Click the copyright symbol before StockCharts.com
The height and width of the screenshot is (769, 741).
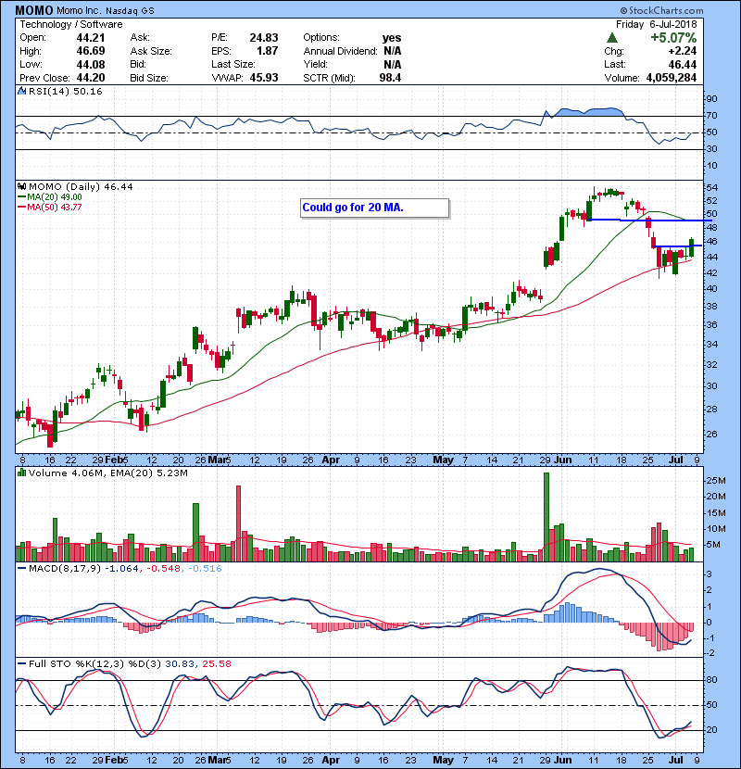click(623, 10)
